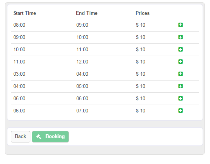The height and width of the screenshot is (164, 210).
Task: Click the gavel icon on Booking button
Action: click(x=39, y=137)
